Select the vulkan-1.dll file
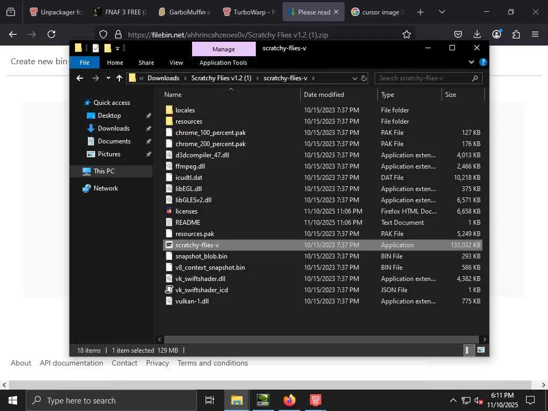 click(x=192, y=301)
